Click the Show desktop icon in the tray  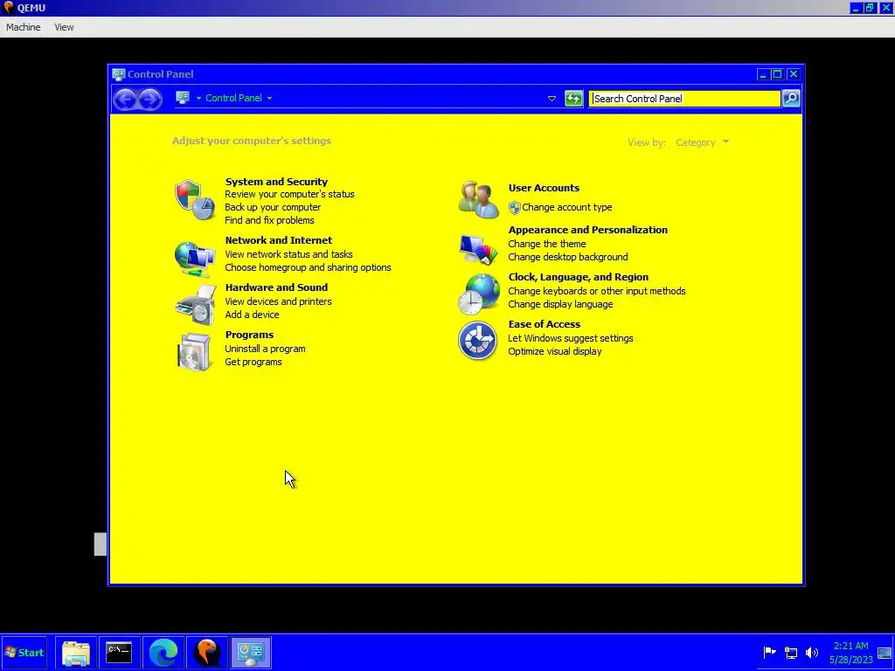tap(885, 653)
